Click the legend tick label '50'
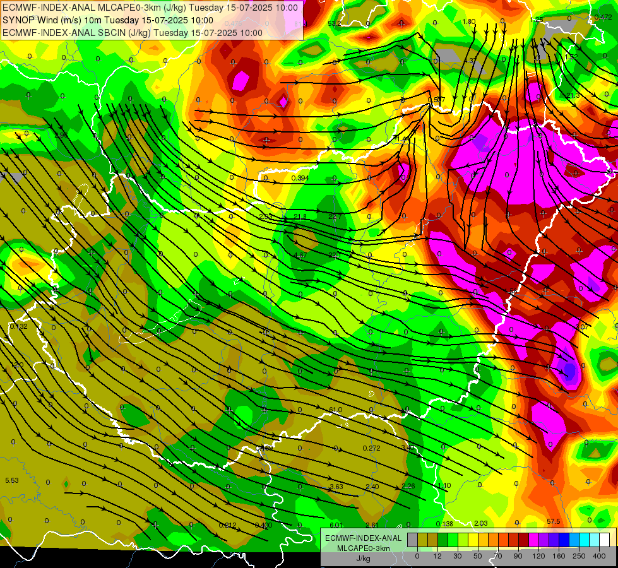Viewport: 618px width, 568px height. pyautogui.click(x=478, y=556)
